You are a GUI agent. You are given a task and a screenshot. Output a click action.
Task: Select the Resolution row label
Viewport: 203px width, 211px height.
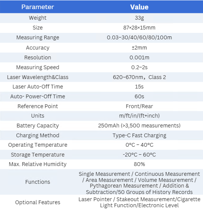37,57
